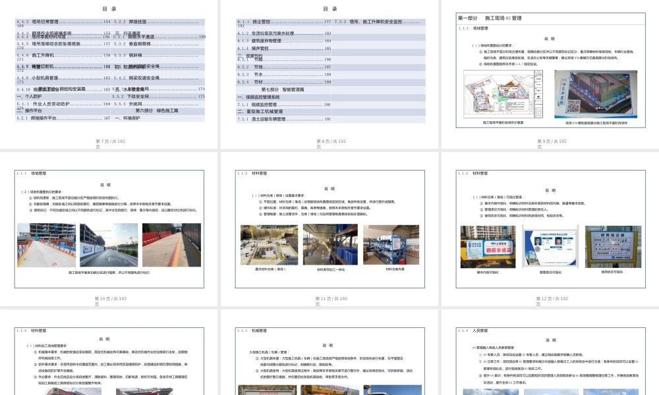
Task: Click the 1.1.1 场地管理 heading on page 10
Action: coord(32,173)
